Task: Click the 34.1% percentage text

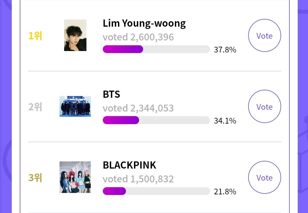Action: click(225, 121)
